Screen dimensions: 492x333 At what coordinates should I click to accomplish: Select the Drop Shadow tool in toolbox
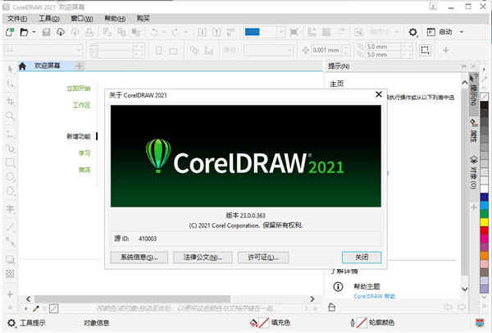tap(11, 259)
